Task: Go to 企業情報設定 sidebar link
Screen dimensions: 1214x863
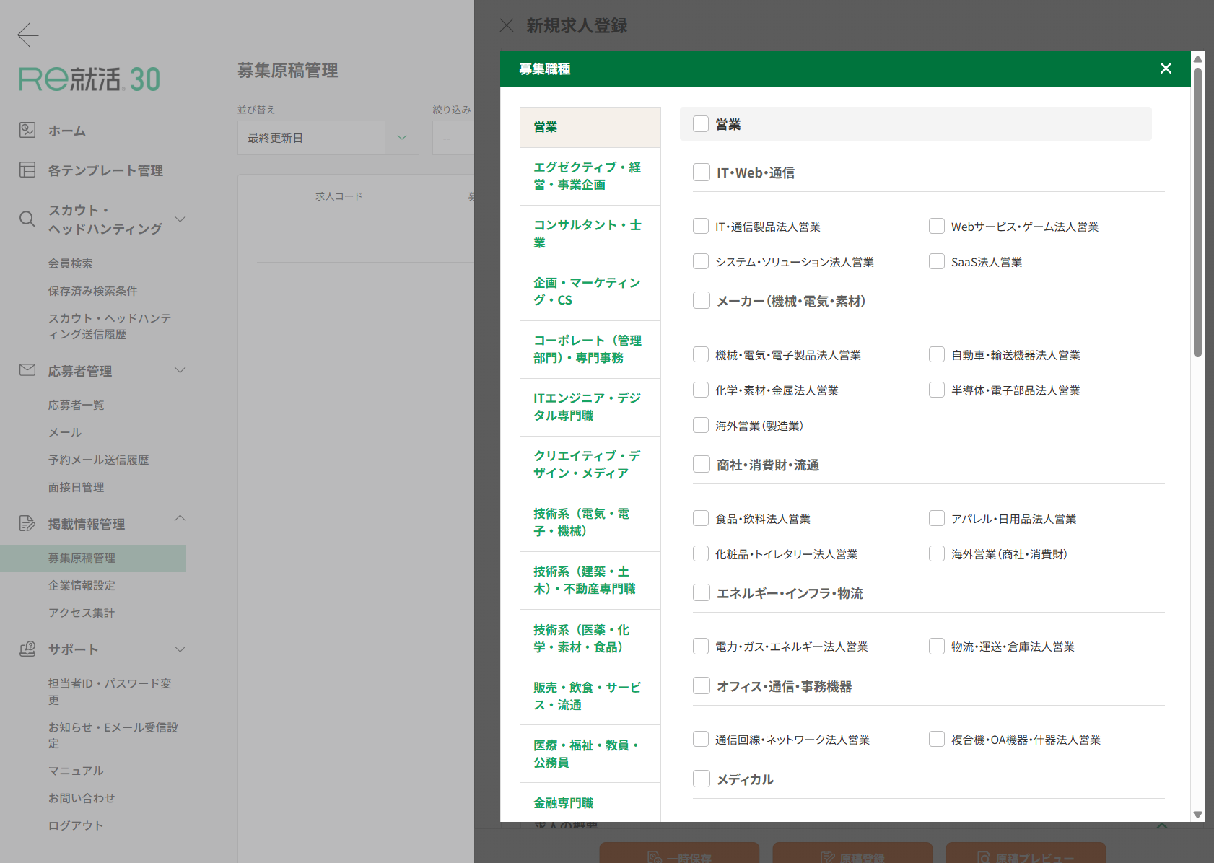Action: 82,585
